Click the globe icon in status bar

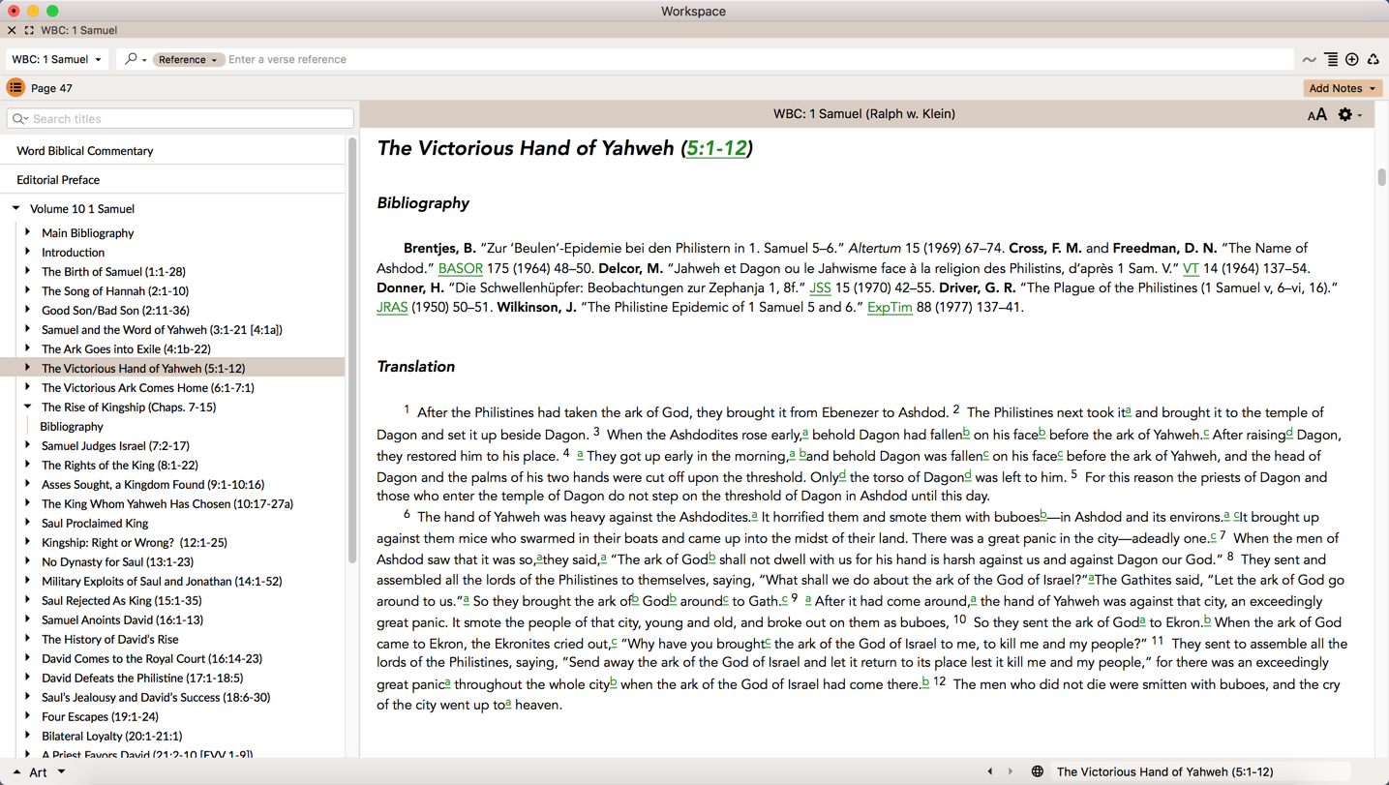1037,771
